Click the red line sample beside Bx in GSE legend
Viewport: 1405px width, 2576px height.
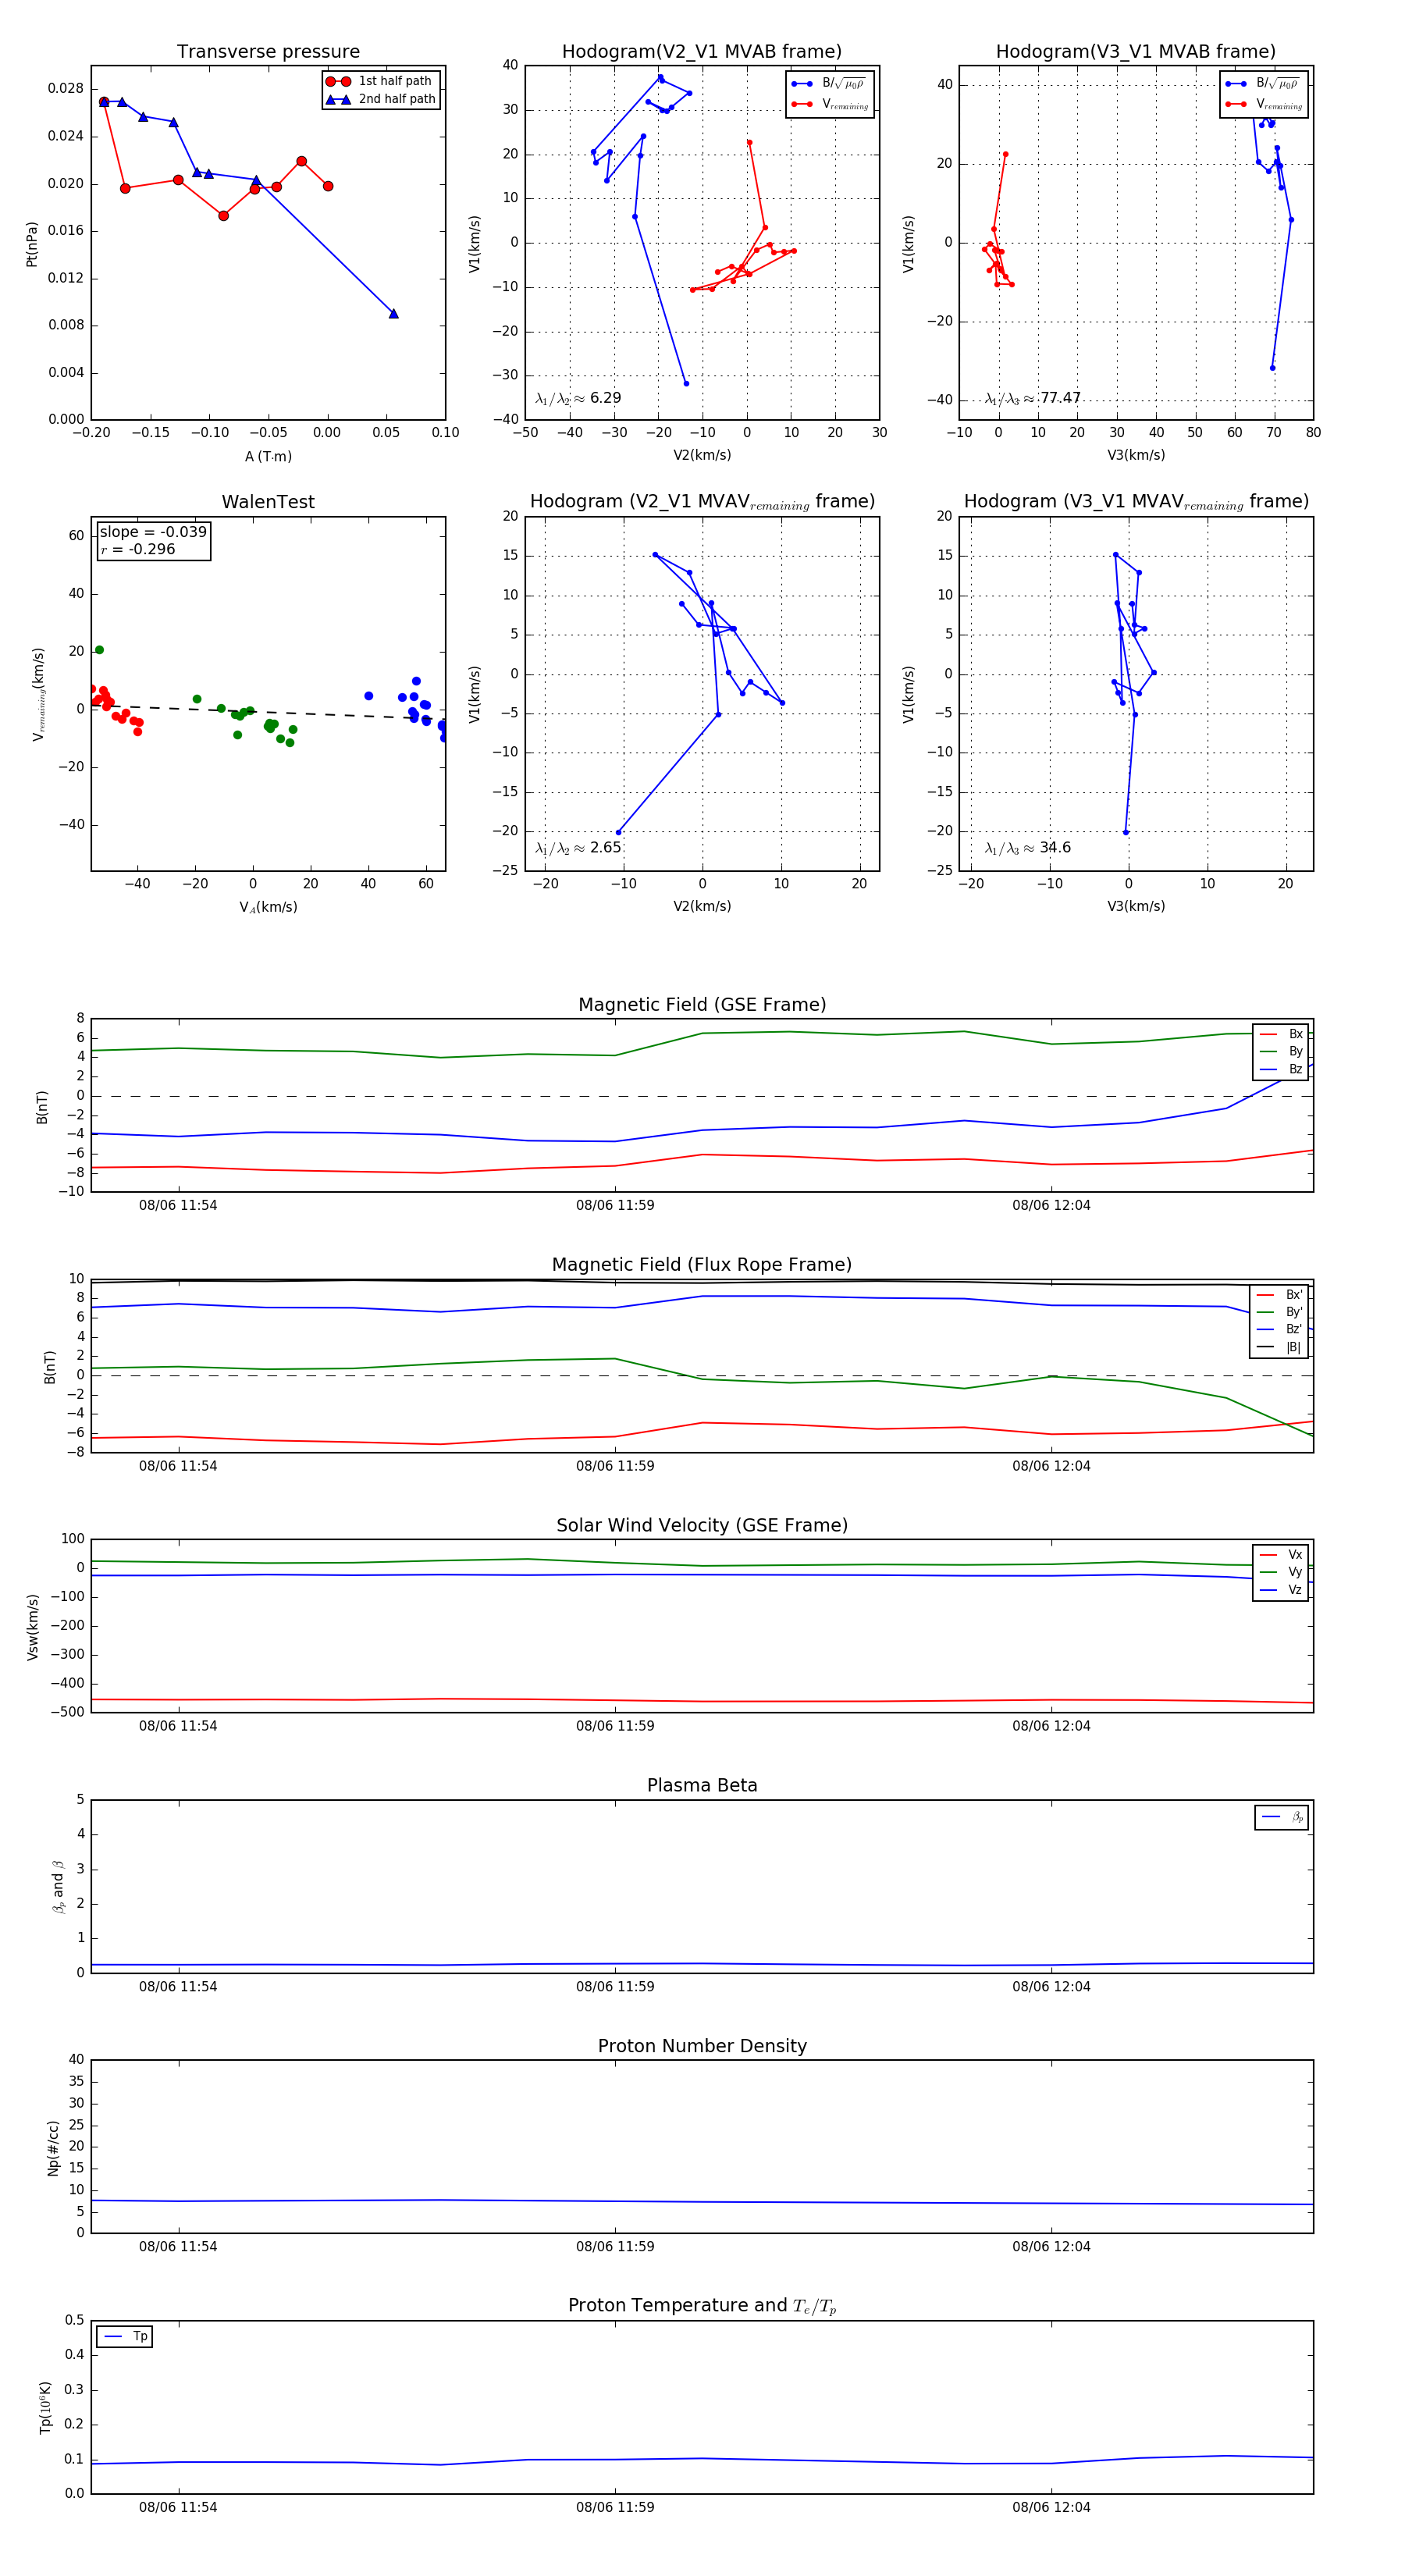coord(1268,1034)
